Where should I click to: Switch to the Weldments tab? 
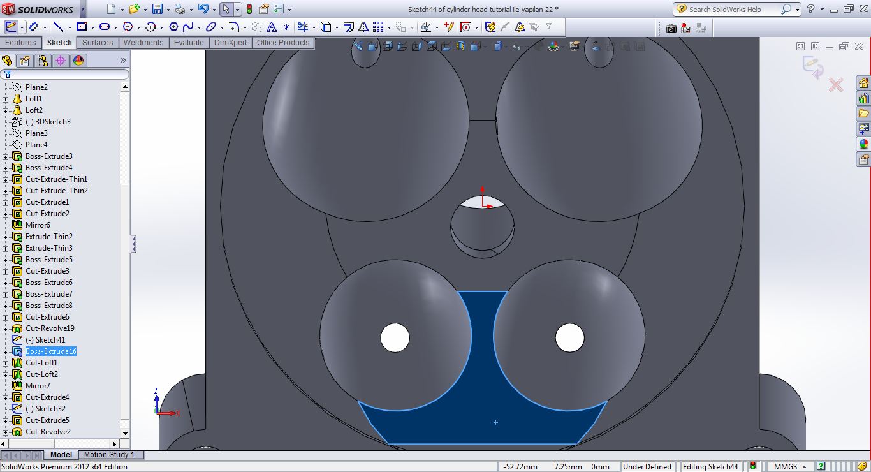[x=143, y=43]
